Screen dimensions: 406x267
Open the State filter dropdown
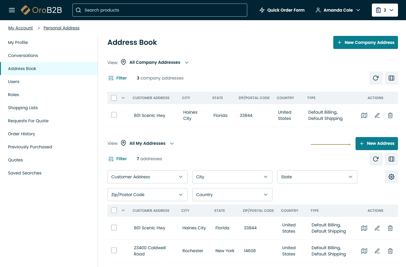pos(317,177)
